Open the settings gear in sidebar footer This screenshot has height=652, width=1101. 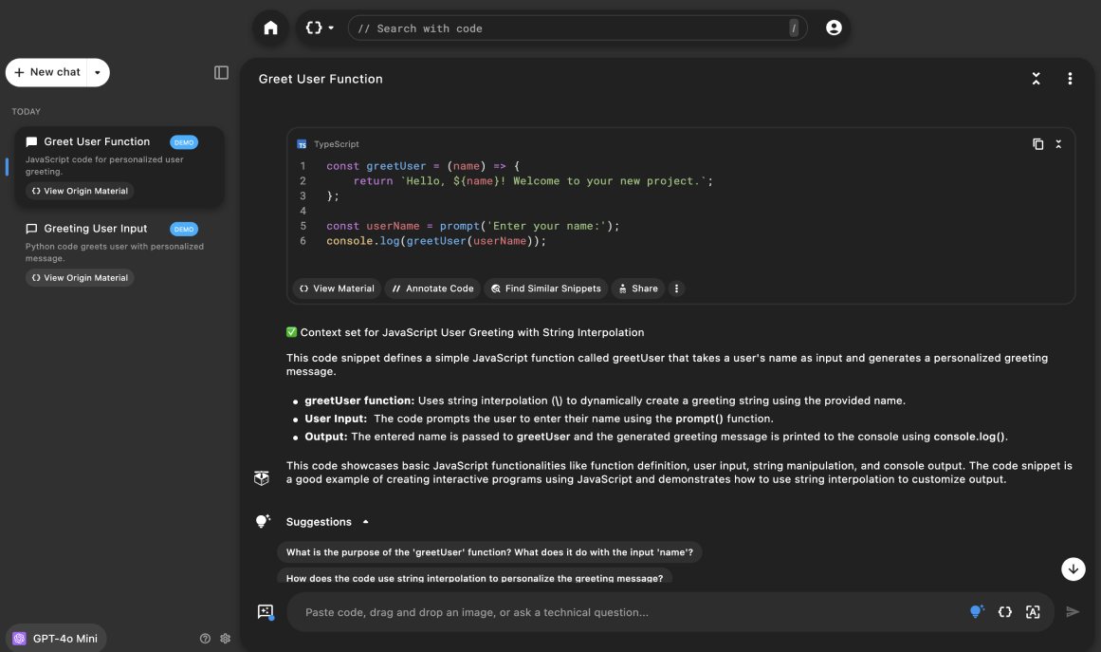(226, 639)
